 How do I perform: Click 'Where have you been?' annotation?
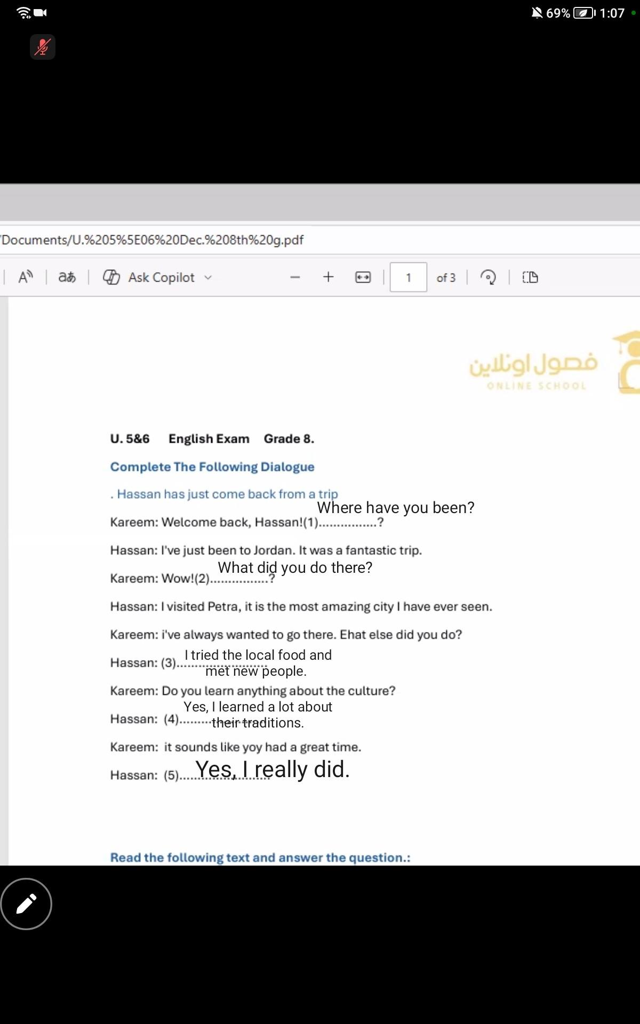point(395,507)
